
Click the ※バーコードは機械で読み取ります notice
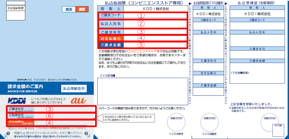click(142, 108)
